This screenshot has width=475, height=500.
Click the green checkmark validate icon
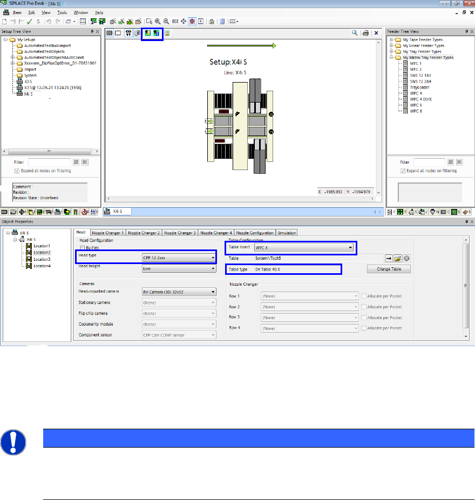30,22
